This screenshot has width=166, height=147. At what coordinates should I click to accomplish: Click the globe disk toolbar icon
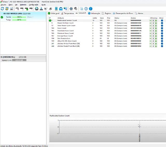tap(37, 9)
